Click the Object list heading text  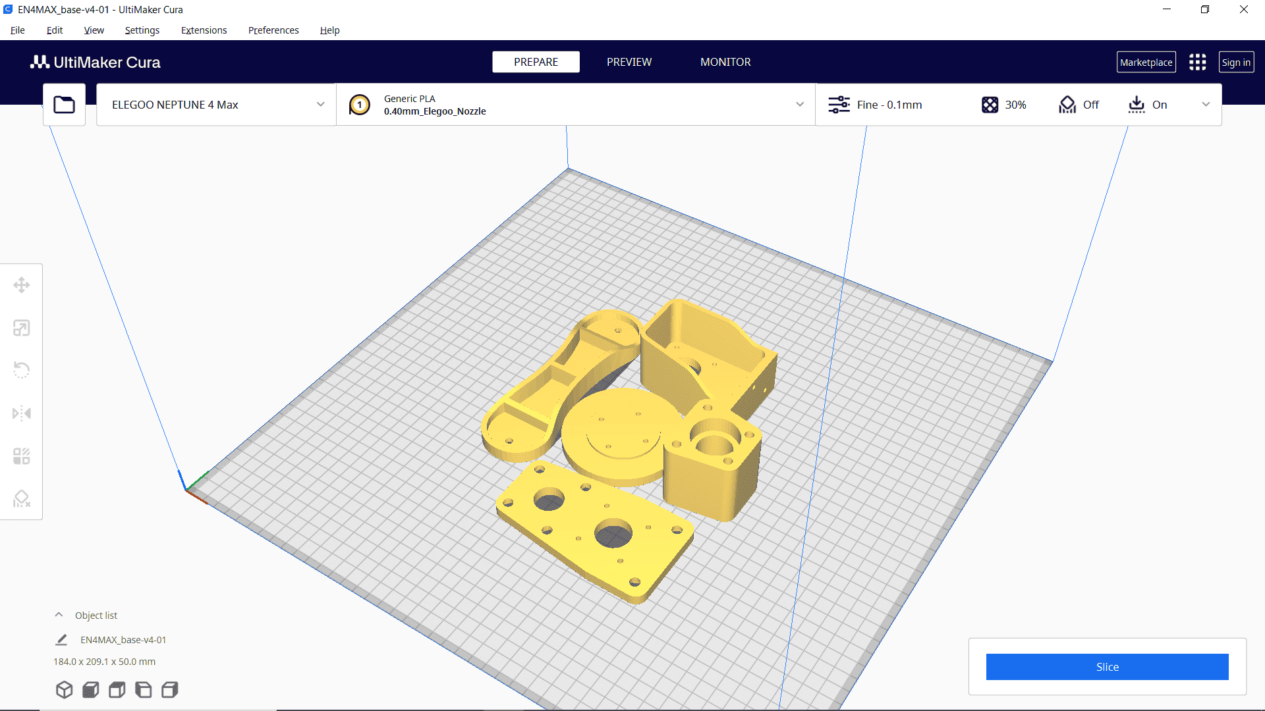pyautogui.click(x=96, y=615)
